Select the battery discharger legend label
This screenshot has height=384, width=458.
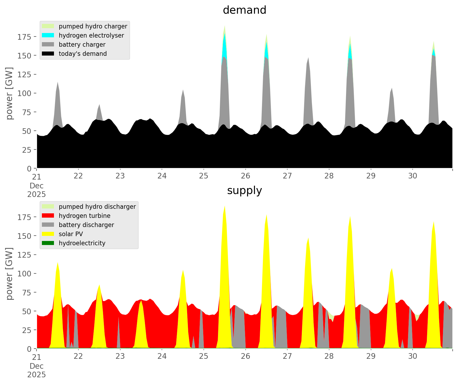pyautogui.click(x=86, y=225)
